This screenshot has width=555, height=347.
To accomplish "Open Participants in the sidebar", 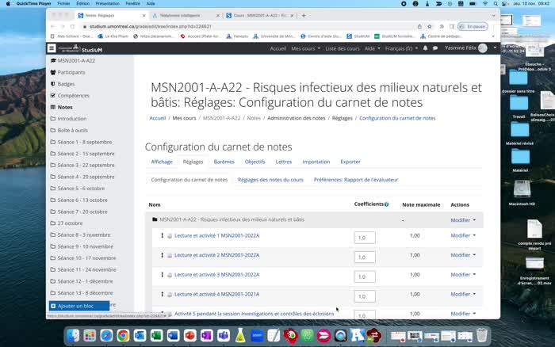I will point(71,72).
